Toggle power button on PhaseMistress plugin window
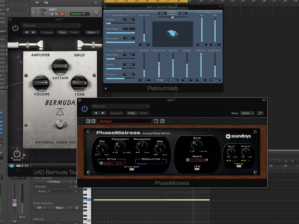This screenshot has width=299, height=224. [84, 109]
